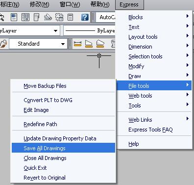194x185 pixels.
Task: Grab the workspace toolbar grip handle
Action: coord(94,17)
